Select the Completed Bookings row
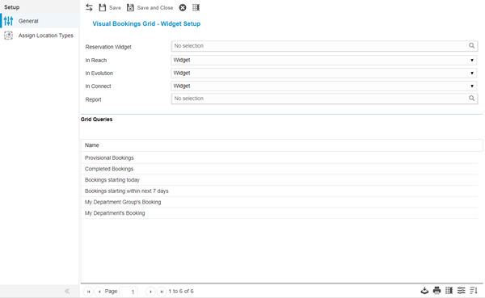This screenshot has height=298, width=485. pos(280,169)
